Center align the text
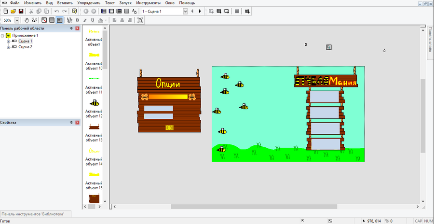This screenshot has width=434, height=224. (x=122, y=20)
